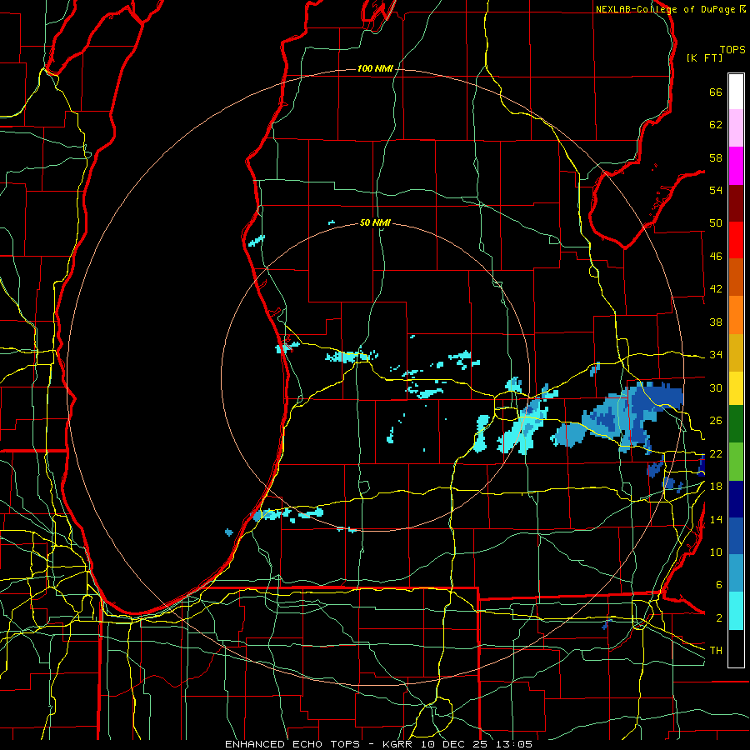Click the 10 DEC 25 date stamp
The image size is (750, 750).
click(454, 744)
